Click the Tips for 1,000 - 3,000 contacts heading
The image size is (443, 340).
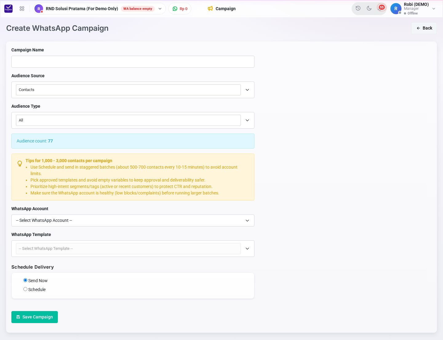[69, 161]
